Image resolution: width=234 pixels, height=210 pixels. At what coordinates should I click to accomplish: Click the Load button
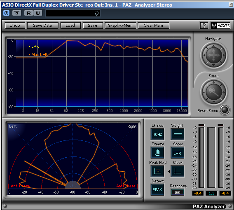pos(70,26)
